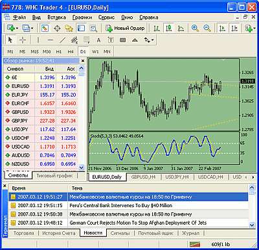The height and width of the screenshot is (250, 259).
Task: Select the Fibonacci retracement tool
Action: [87, 40]
